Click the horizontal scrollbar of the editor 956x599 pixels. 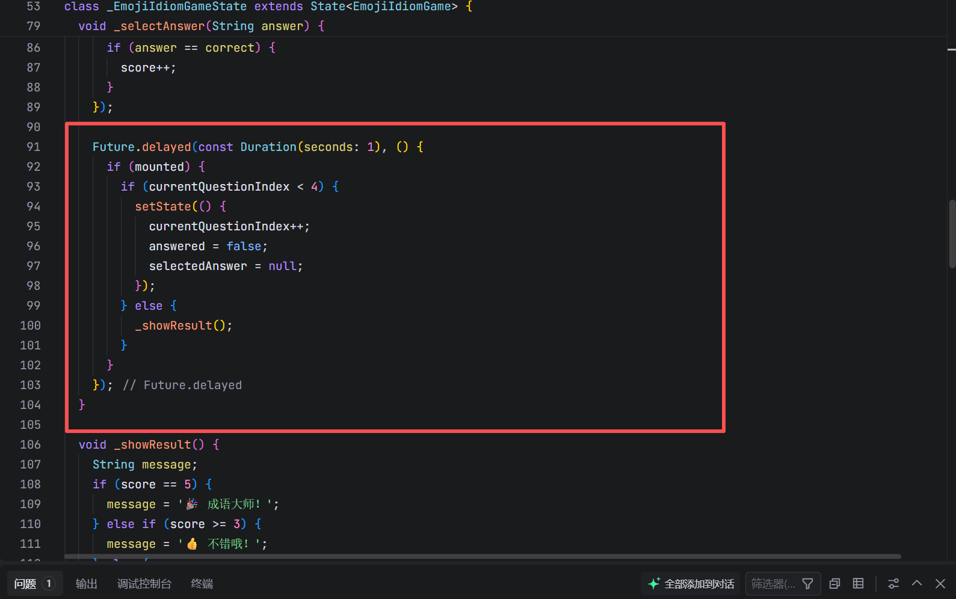click(x=483, y=556)
